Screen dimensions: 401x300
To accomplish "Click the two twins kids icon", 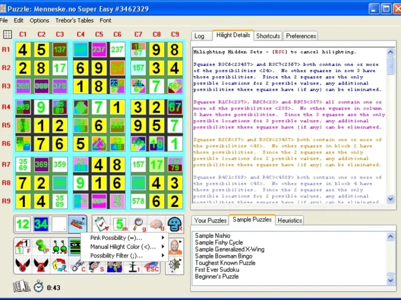I will [x=114, y=267].
